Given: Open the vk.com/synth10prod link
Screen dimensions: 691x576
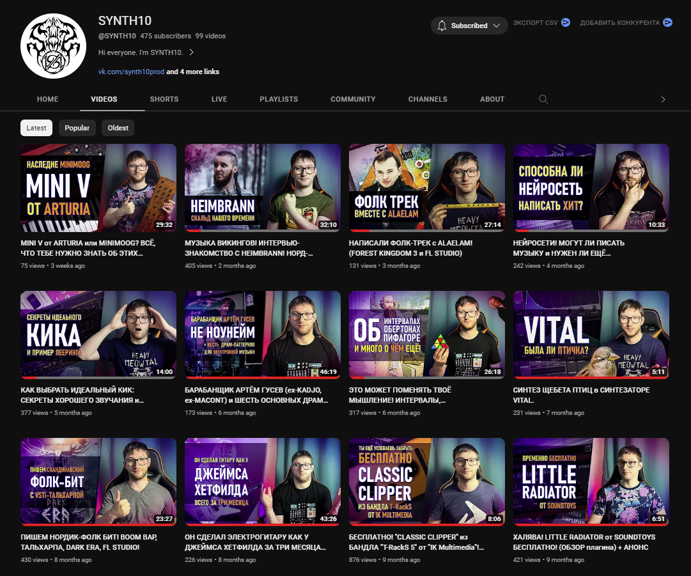Looking at the screenshot, I should 131,72.
